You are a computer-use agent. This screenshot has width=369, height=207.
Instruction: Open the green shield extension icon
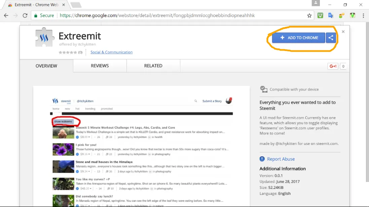click(320, 15)
